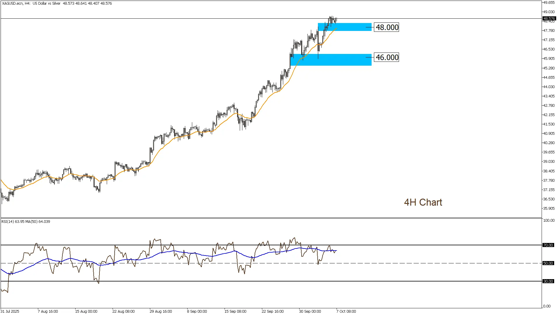Click the RSI 30.00 level label
The width and height of the screenshot is (560, 315).
point(548,281)
